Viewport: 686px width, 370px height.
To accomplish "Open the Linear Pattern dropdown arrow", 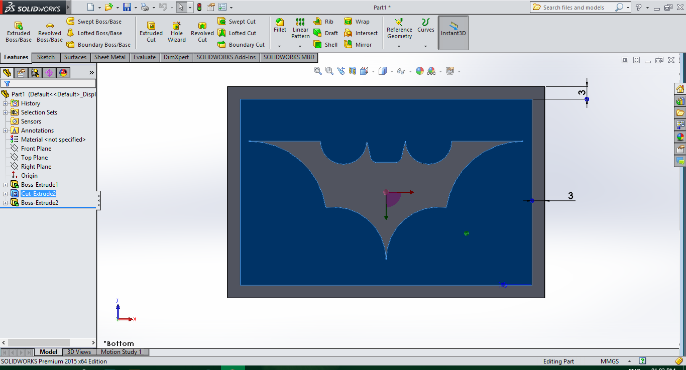I will (300, 46).
